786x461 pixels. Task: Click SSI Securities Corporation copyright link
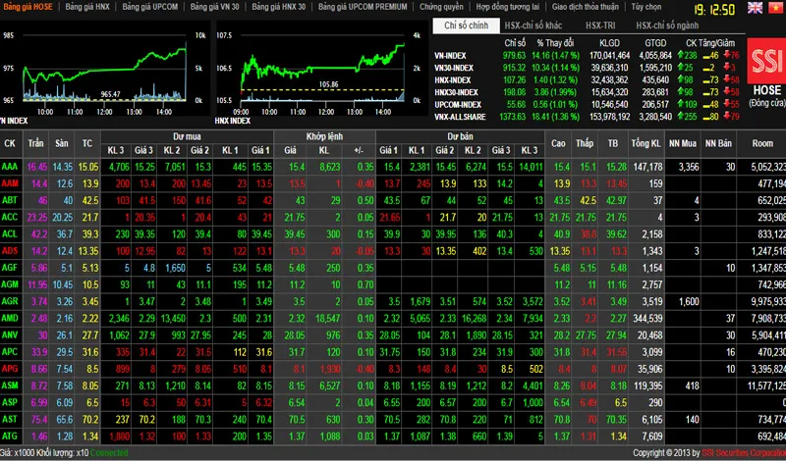tap(744, 453)
